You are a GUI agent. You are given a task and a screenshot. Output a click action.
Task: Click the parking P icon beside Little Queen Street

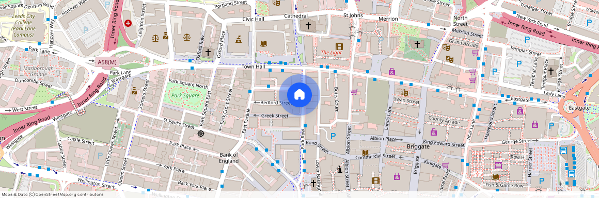100,155
